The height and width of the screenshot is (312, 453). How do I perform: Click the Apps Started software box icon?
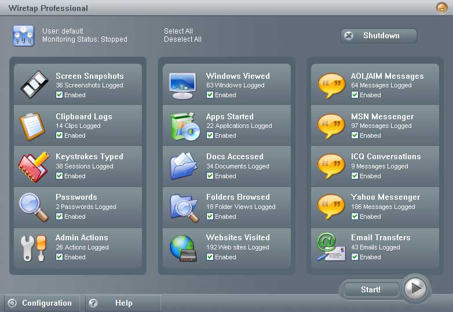click(x=185, y=126)
